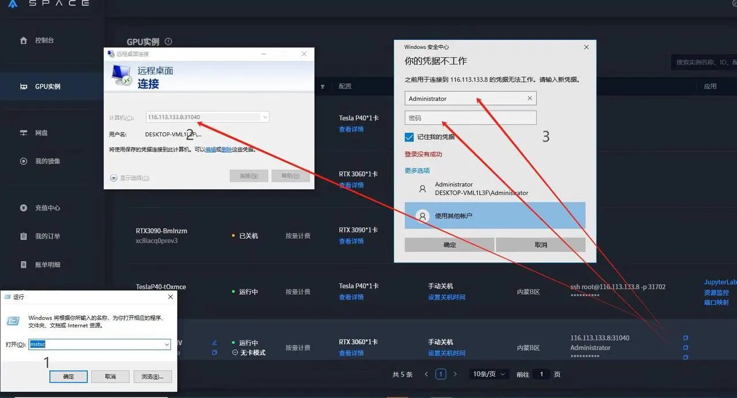Open 查看详情 in the first Tesla P40 row
The height and width of the screenshot is (398, 737).
point(351,129)
